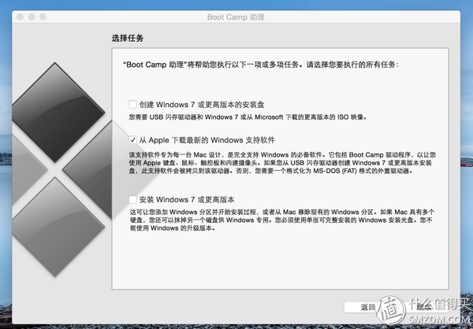The height and width of the screenshot is (329, 473).
Task: Minimize the Boot Camp Assistant window
Action: 32,17
